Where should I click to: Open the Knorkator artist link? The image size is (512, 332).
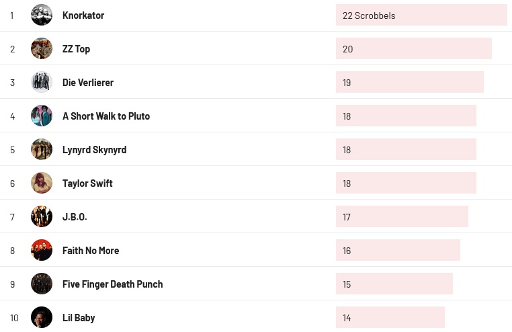[83, 15]
